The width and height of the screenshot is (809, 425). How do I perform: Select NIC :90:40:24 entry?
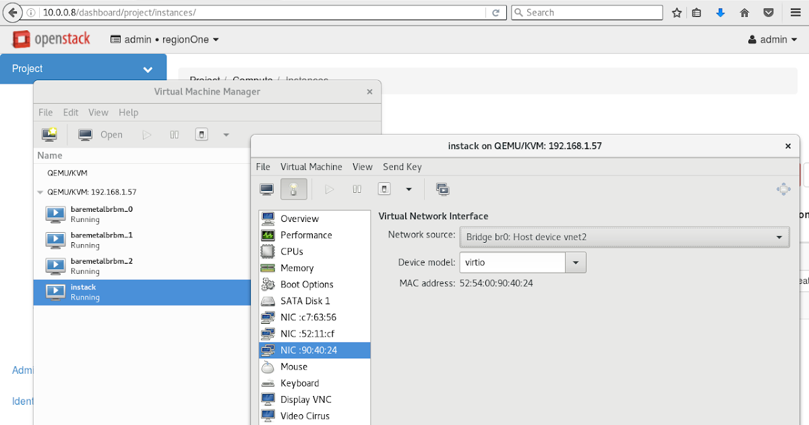point(315,350)
